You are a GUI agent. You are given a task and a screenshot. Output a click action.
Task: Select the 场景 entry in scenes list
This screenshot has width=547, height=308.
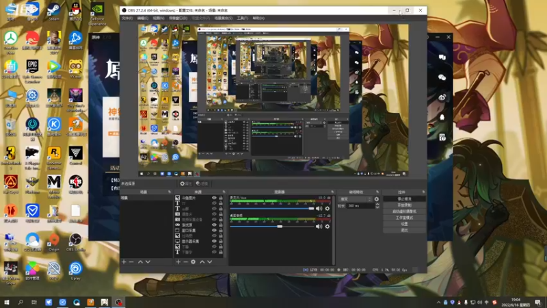pos(146,198)
